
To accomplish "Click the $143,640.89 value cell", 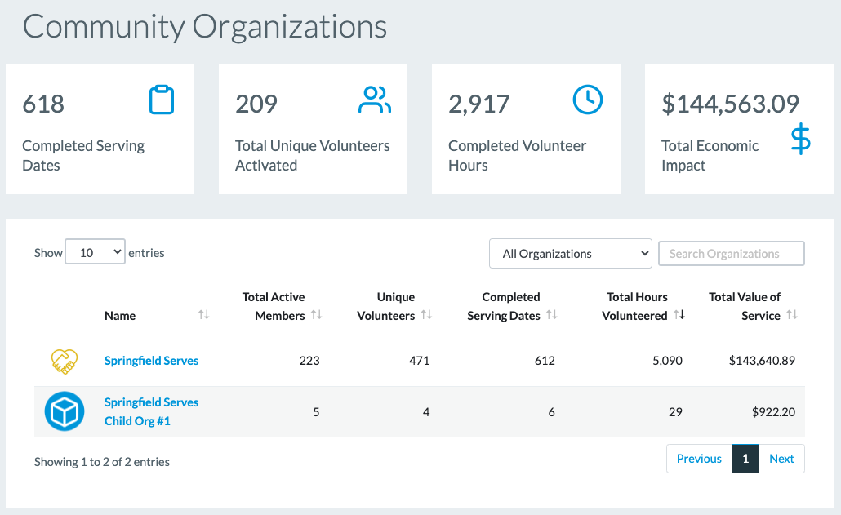I will pos(762,361).
